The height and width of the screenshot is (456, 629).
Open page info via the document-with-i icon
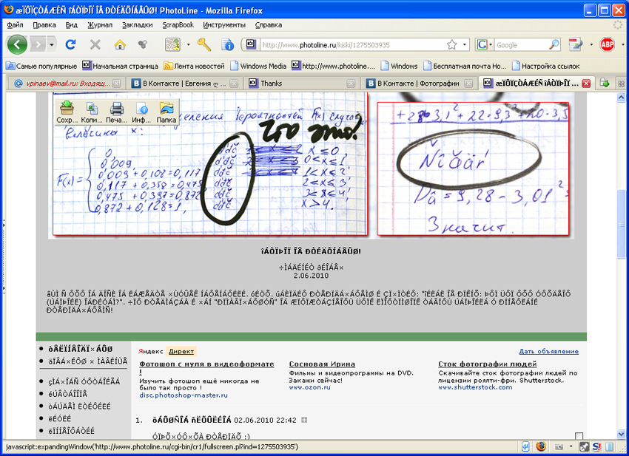point(228,44)
